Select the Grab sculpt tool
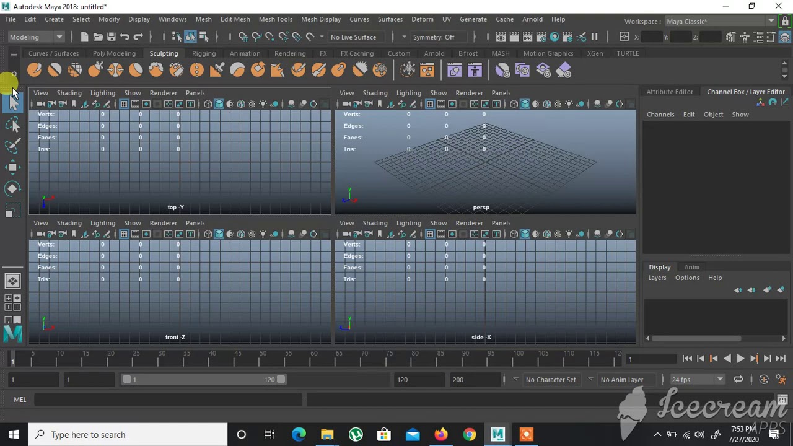 tap(95, 70)
